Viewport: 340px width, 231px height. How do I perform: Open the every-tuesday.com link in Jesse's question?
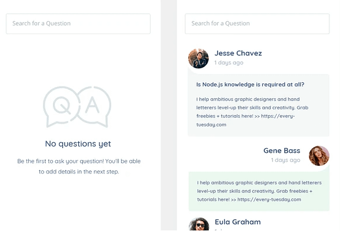pyautogui.click(x=245, y=120)
